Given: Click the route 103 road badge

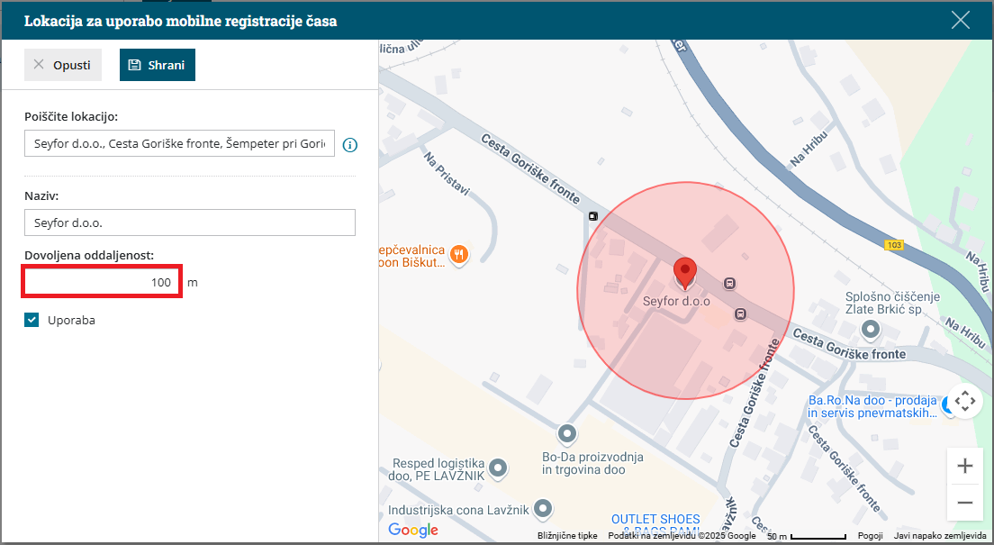Looking at the screenshot, I should (x=894, y=245).
